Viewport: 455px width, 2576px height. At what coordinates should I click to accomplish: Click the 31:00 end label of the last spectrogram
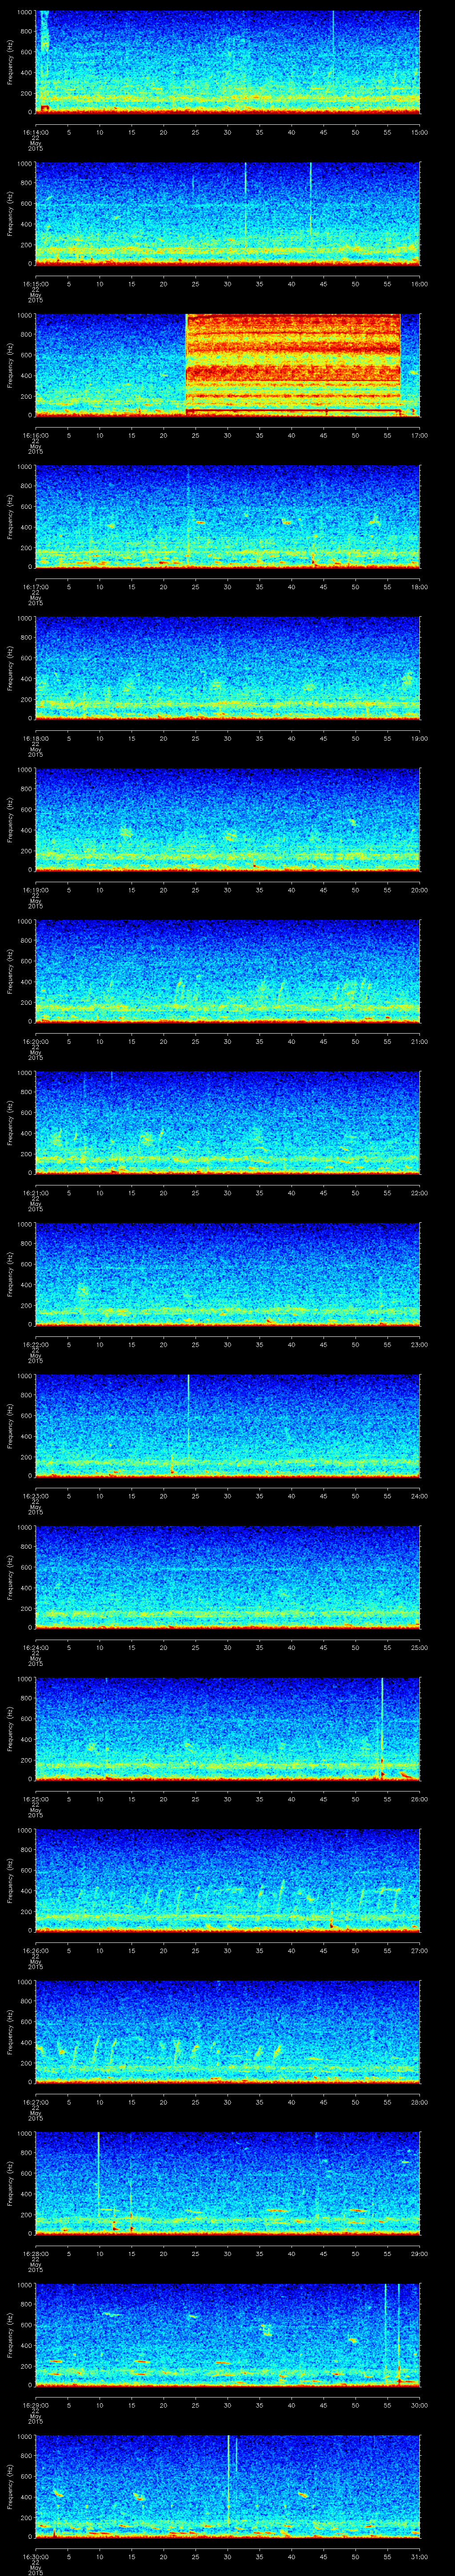(419, 2556)
